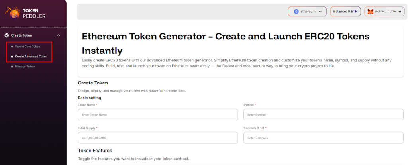
Task: Select Create Advanced Token in sidebar
Action: (x=31, y=57)
